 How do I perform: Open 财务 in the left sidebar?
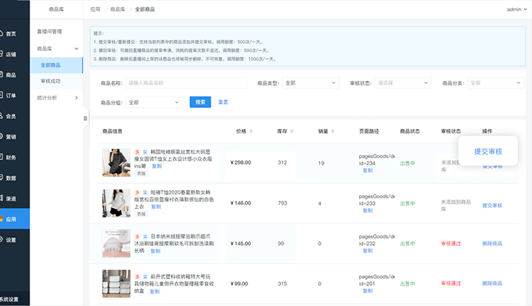10,157
